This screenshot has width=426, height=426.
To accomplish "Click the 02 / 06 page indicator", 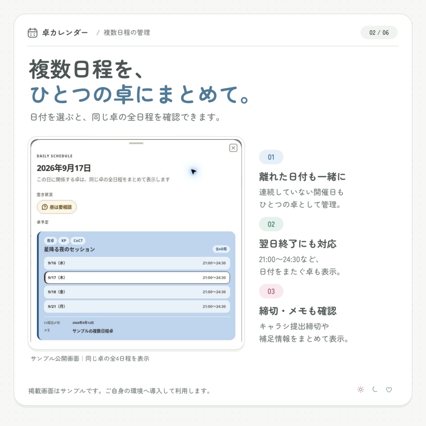I will coord(379,32).
